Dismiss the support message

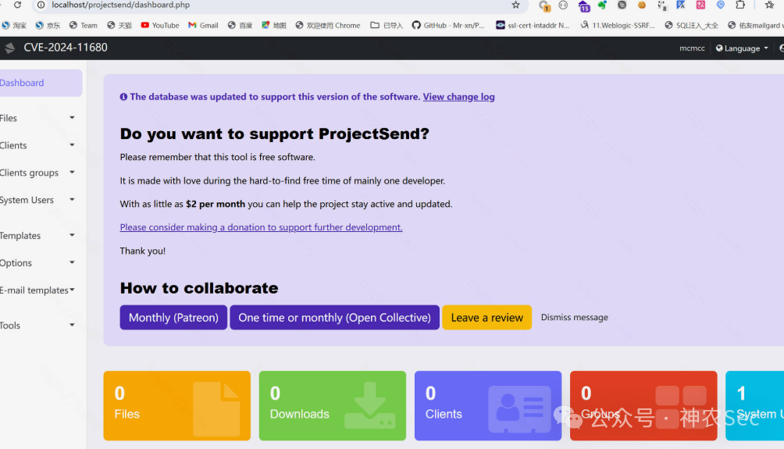[x=575, y=318]
